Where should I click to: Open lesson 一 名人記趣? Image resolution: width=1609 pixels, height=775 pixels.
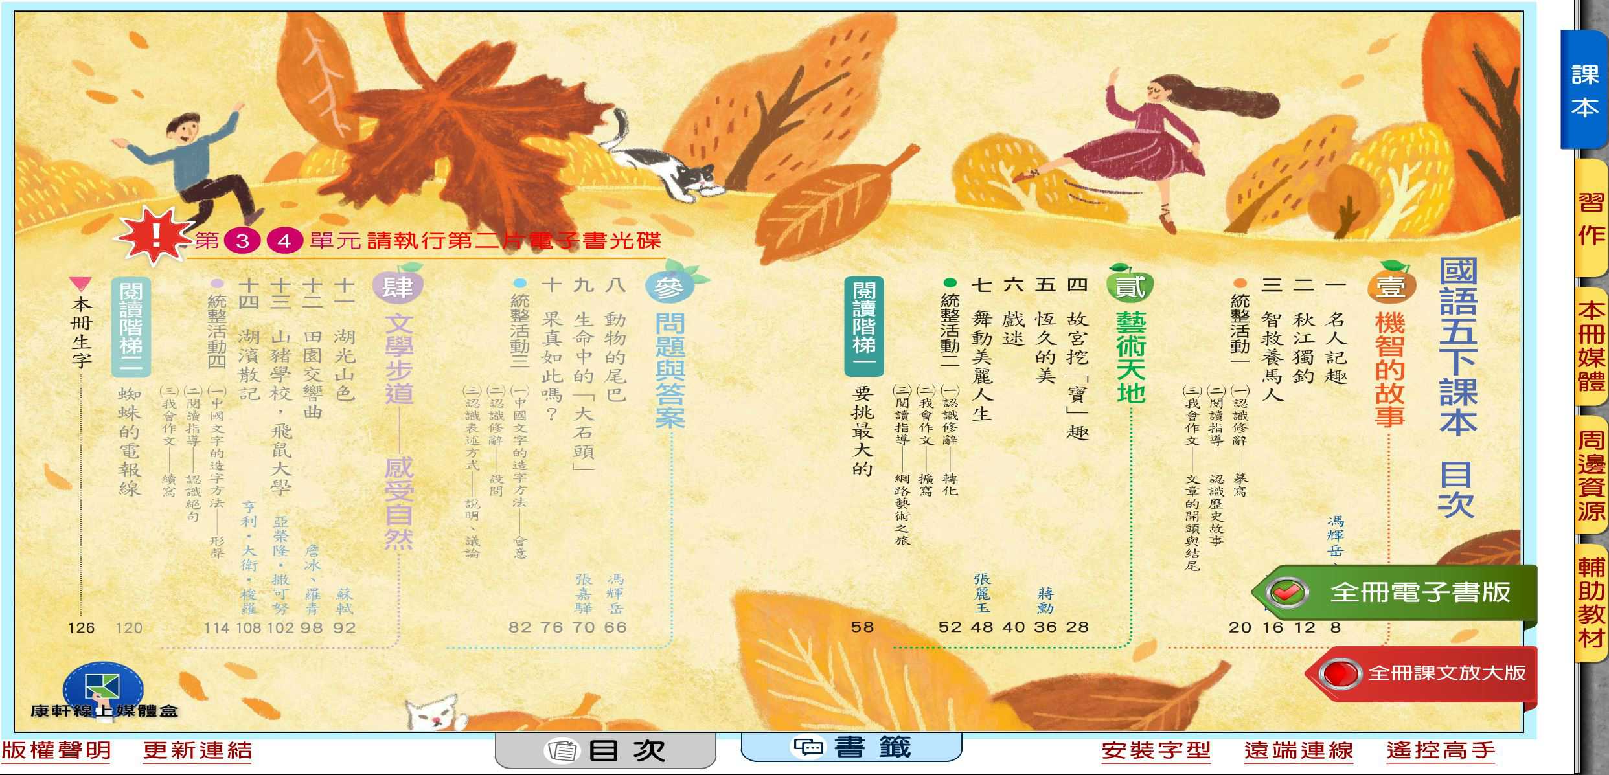pyautogui.click(x=1336, y=330)
